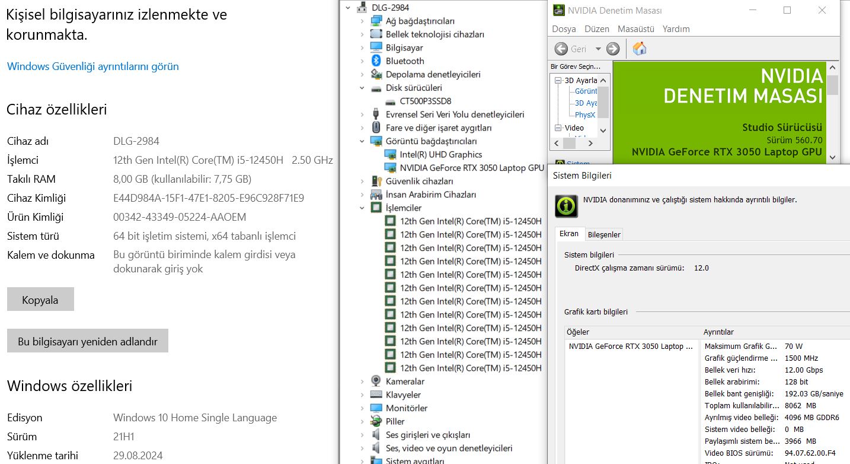Viewport: 850px width, 464px height.
Task: Click the Ses girişleri ve çıkışları speaker icon
Action: 376,434
